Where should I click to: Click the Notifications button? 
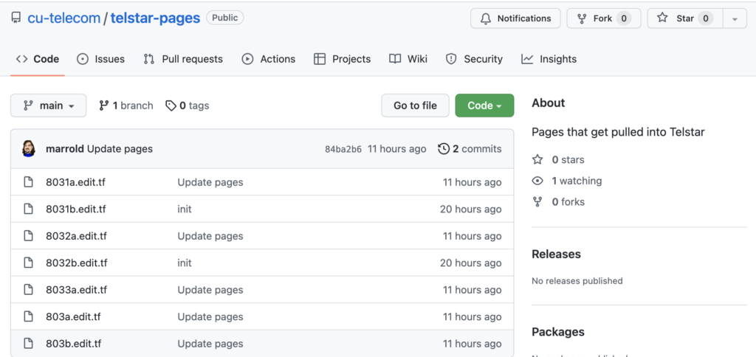pyautogui.click(x=515, y=18)
